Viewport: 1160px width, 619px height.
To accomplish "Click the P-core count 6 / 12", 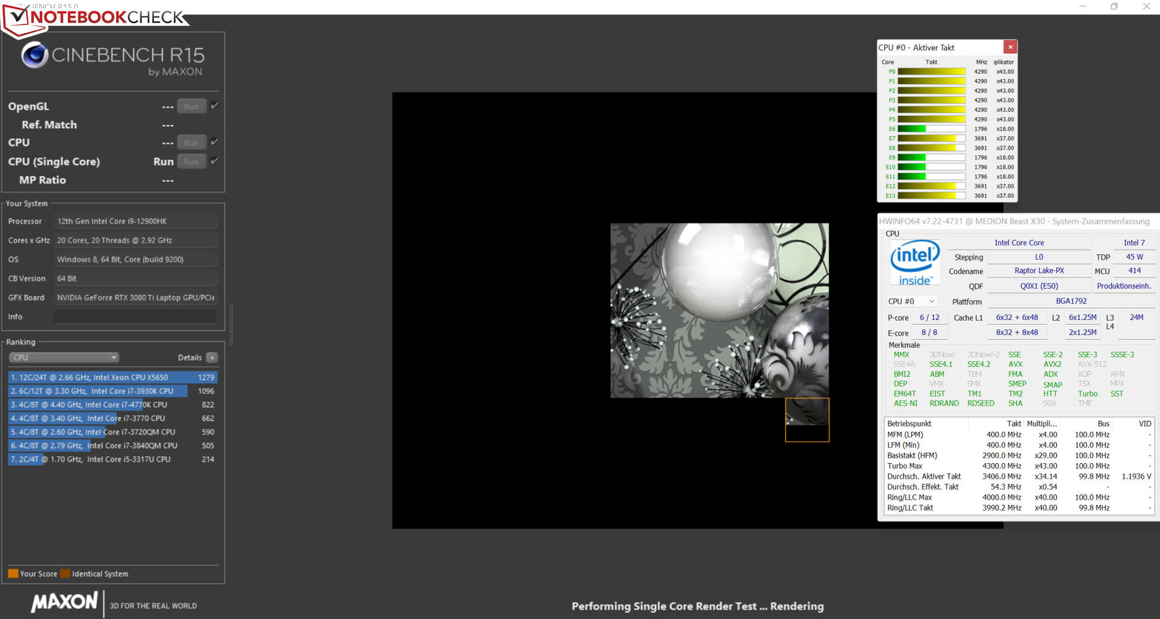I will click(929, 317).
